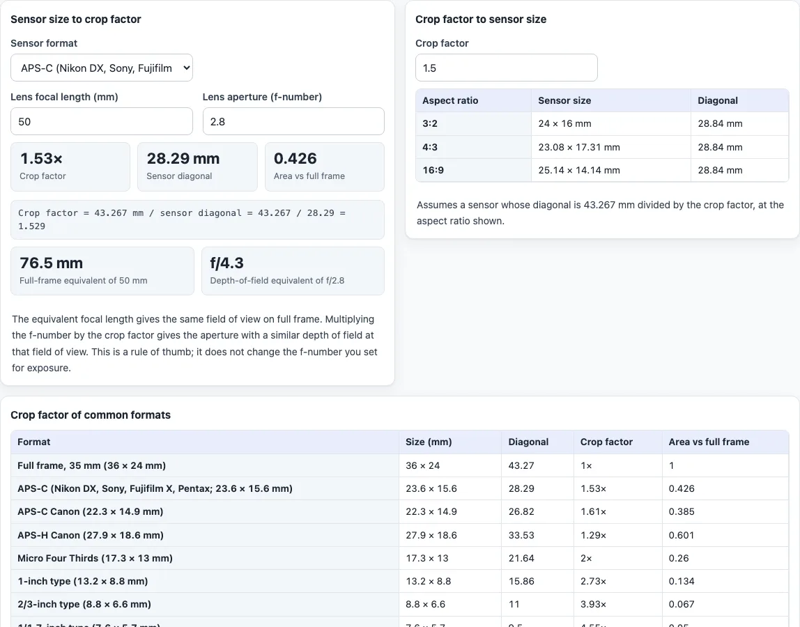Screen dimensions: 800x627
Task: Select the 3.93× crop factor cell
Action: [x=618, y=604]
